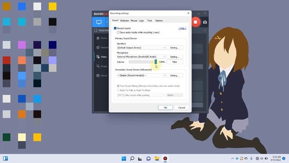The image size is (289, 163).
Task: Expand the recording mode dropdown arrow in Bandicam
Action: click(107, 22)
